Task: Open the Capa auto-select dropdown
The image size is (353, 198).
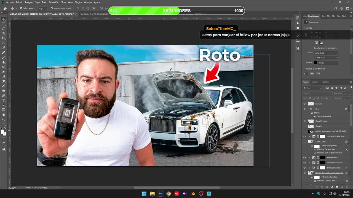Action: (42, 9)
